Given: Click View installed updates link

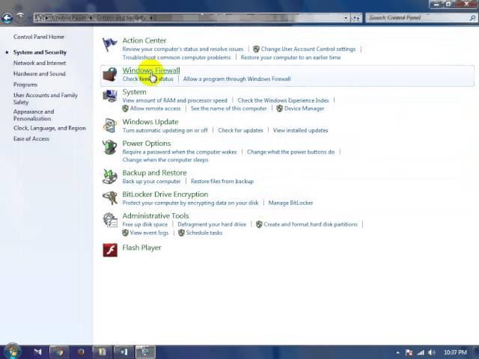Looking at the screenshot, I should 300,130.
